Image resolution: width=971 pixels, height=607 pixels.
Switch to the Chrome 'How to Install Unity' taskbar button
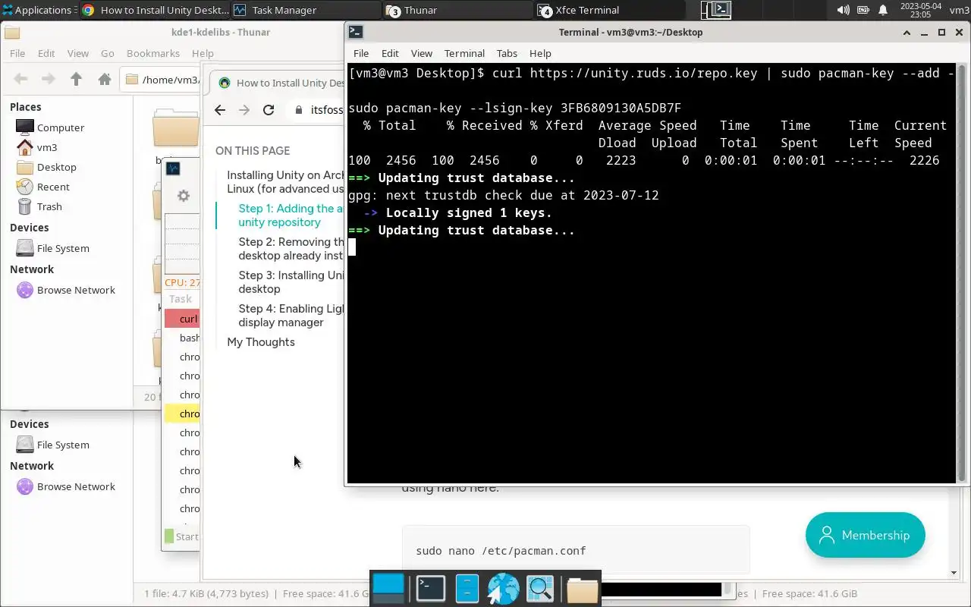(155, 10)
